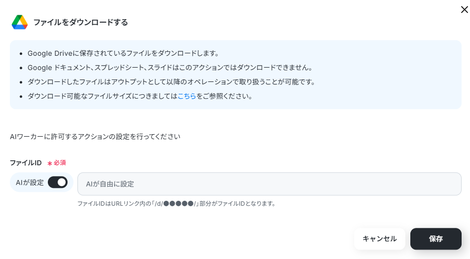
Task: Click the ファイルID URL hint text
Action: [176, 204]
